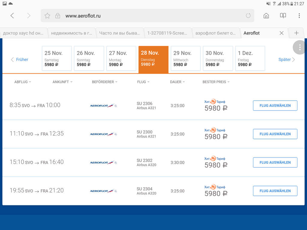Screen dimensions: 307x230
Task: Switch to the 'доктор хаус hd он...' tab
Action: pyautogui.click(x=23, y=33)
